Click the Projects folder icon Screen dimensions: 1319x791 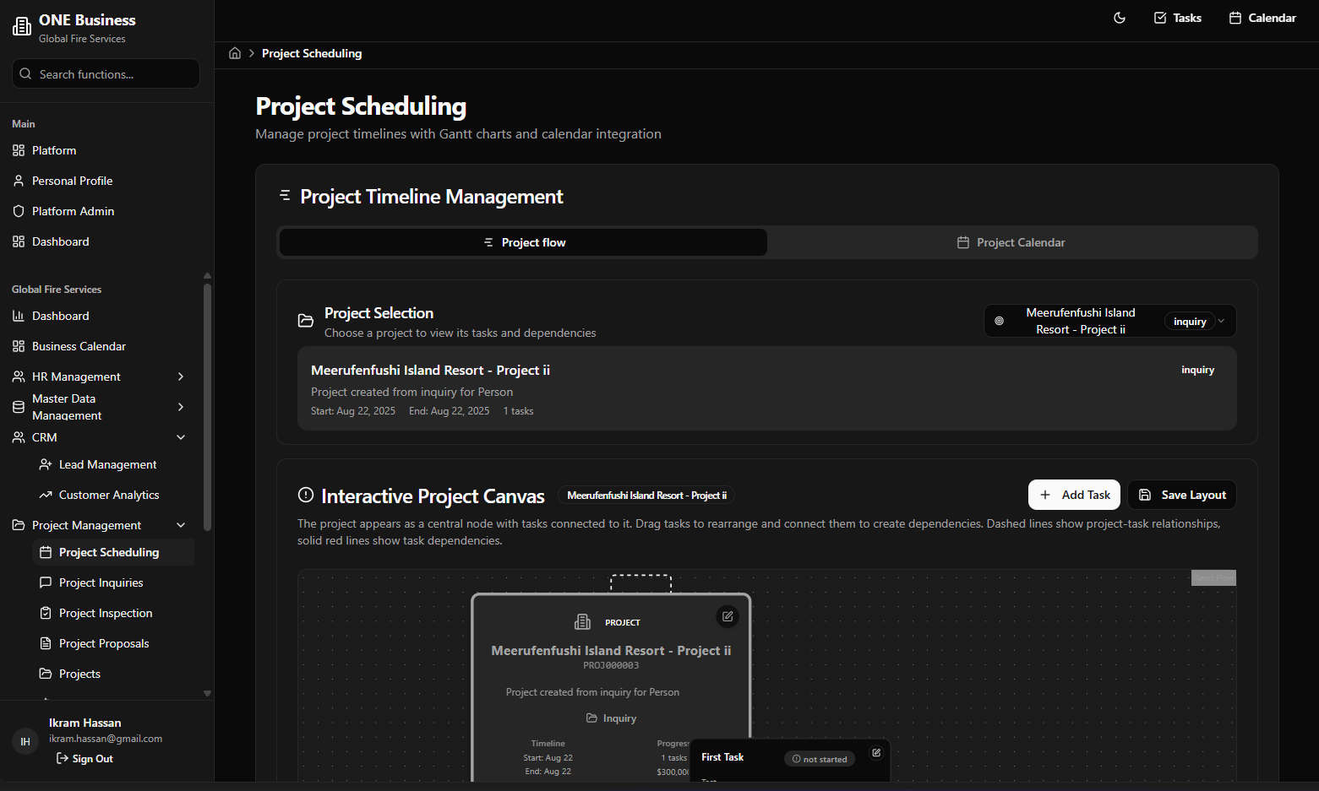click(46, 674)
